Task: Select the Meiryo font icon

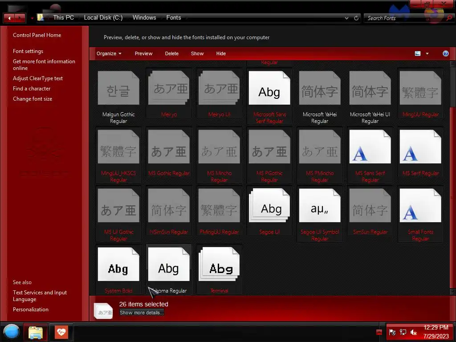Action: [169, 88]
